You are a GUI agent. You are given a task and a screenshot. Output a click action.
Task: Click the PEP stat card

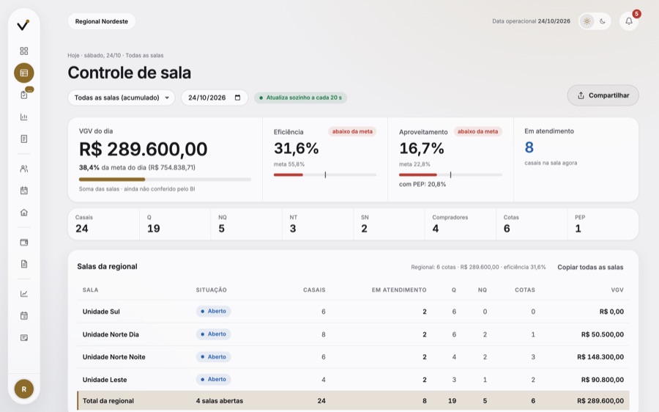pyautogui.click(x=603, y=224)
